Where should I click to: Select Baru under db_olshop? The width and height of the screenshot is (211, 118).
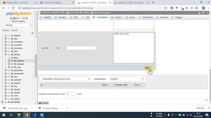tap(16, 58)
